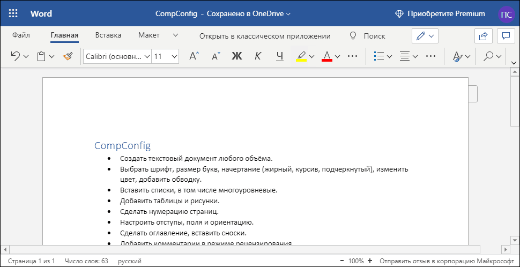520x267 pixels.
Task: Click the Increase font size icon
Action: pos(194,56)
